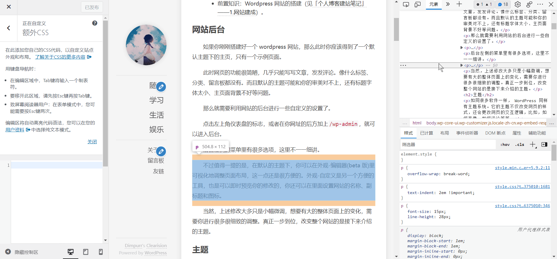Open the 18 issues counter

503,4
